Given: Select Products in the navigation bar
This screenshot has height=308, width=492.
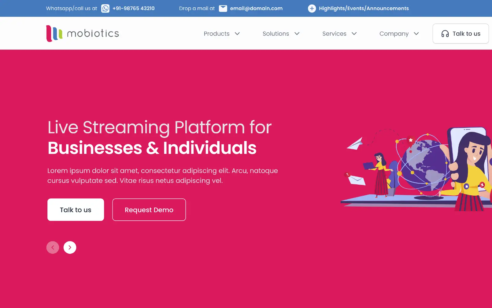Looking at the screenshot, I should 216,34.
